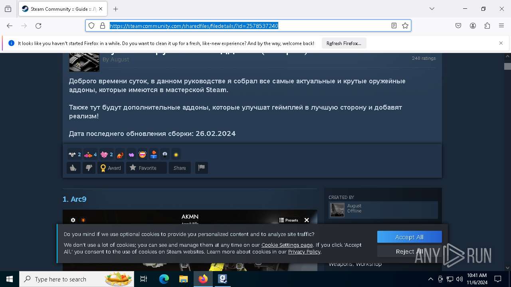The image size is (511, 287).
Task: Open the Cookie Settings page link
Action: coord(287,245)
